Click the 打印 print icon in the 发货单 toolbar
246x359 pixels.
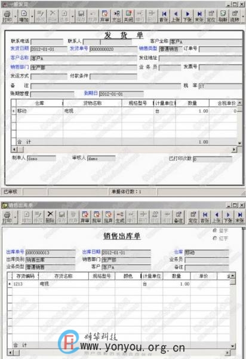[7, 16]
